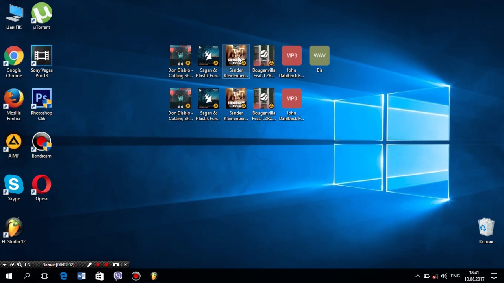Select the Photoshop CS6 shortcut

pos(41,105)
